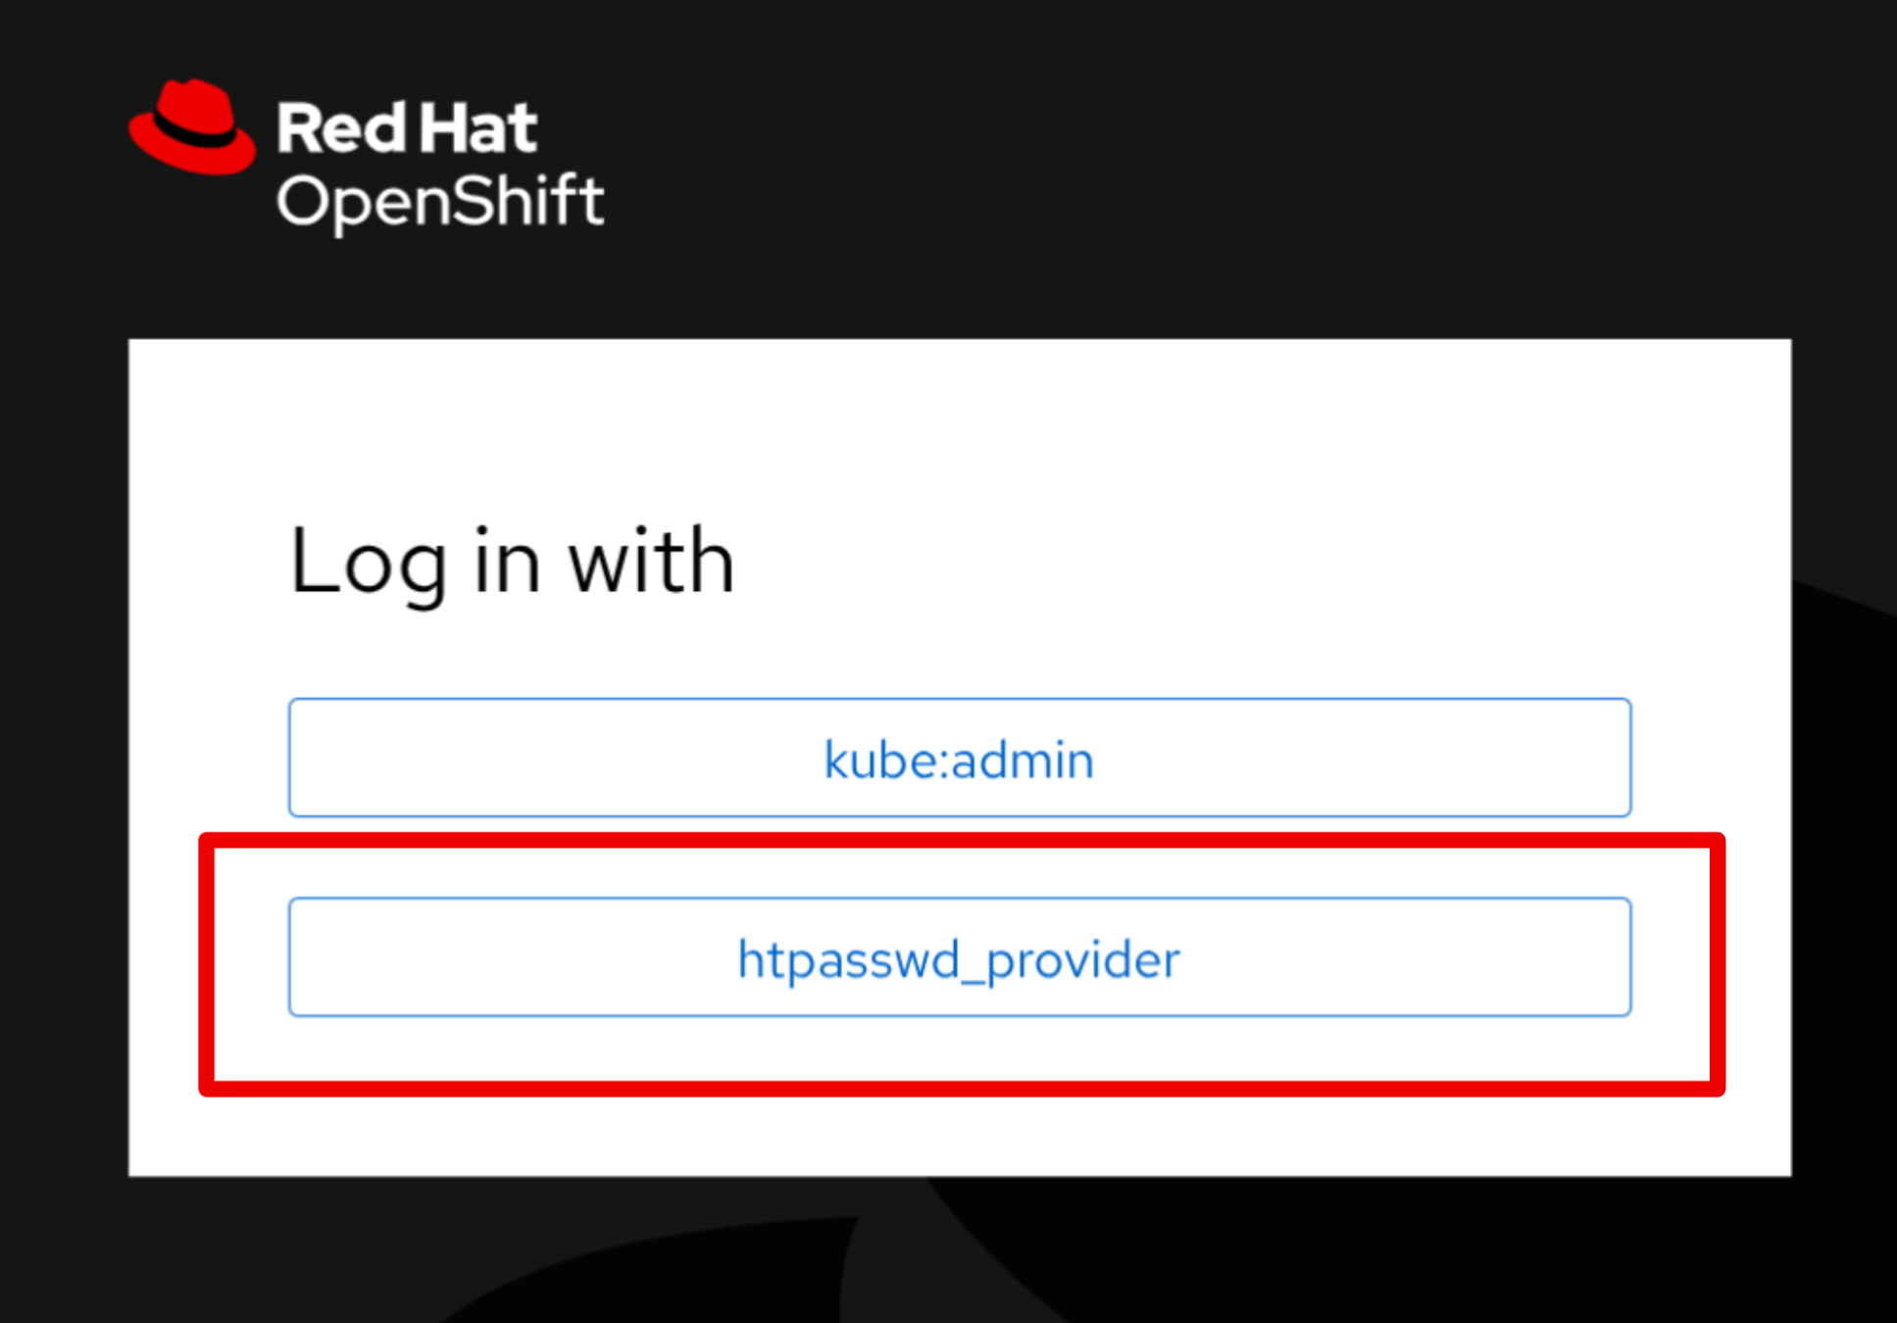Click the red fedora hat logo

click(x=192, y=125)
